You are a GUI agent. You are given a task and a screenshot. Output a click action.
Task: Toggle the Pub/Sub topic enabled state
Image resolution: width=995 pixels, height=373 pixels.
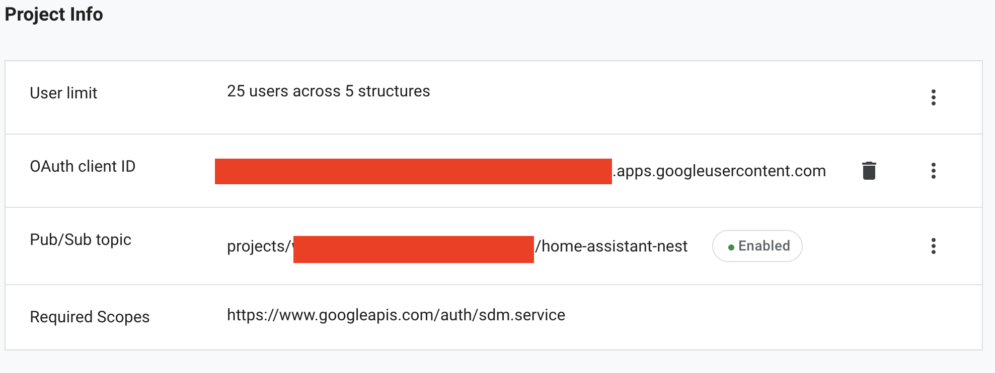tap(757, 246)
